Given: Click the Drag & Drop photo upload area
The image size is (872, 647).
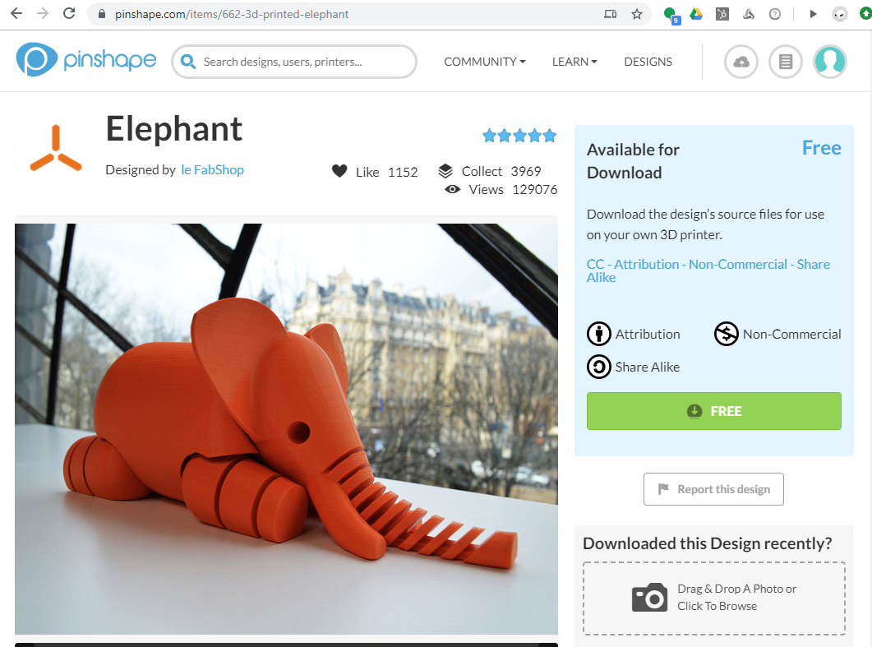Looking at the screenshot, I should tap(714, 598).
